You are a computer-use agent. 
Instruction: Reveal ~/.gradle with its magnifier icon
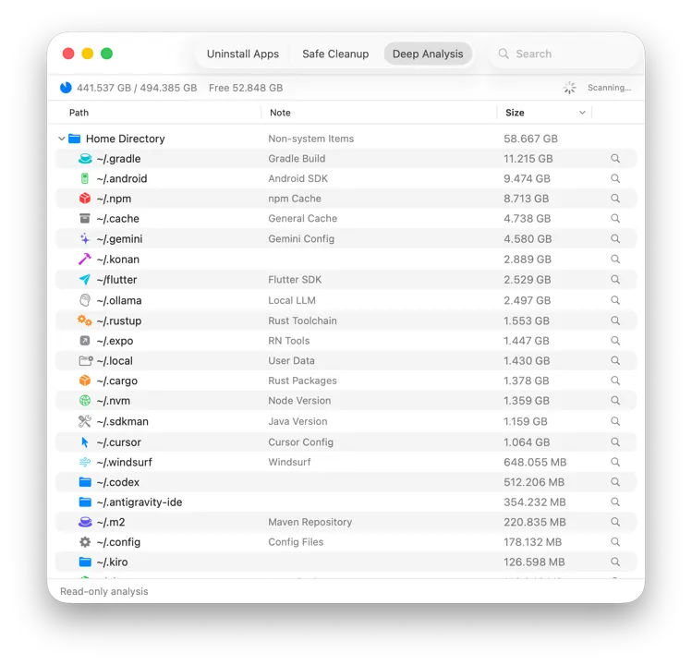(615, 159)
